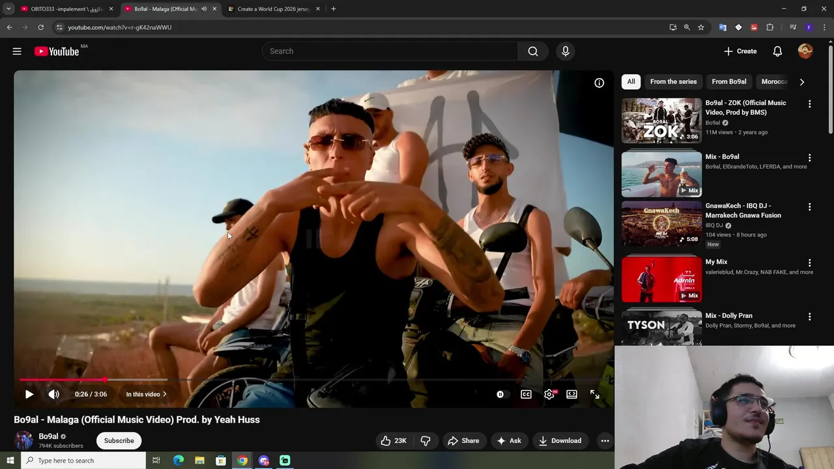Like the Malaga video
The width and height of the screenshot is (834, 469).
point(394,441)
